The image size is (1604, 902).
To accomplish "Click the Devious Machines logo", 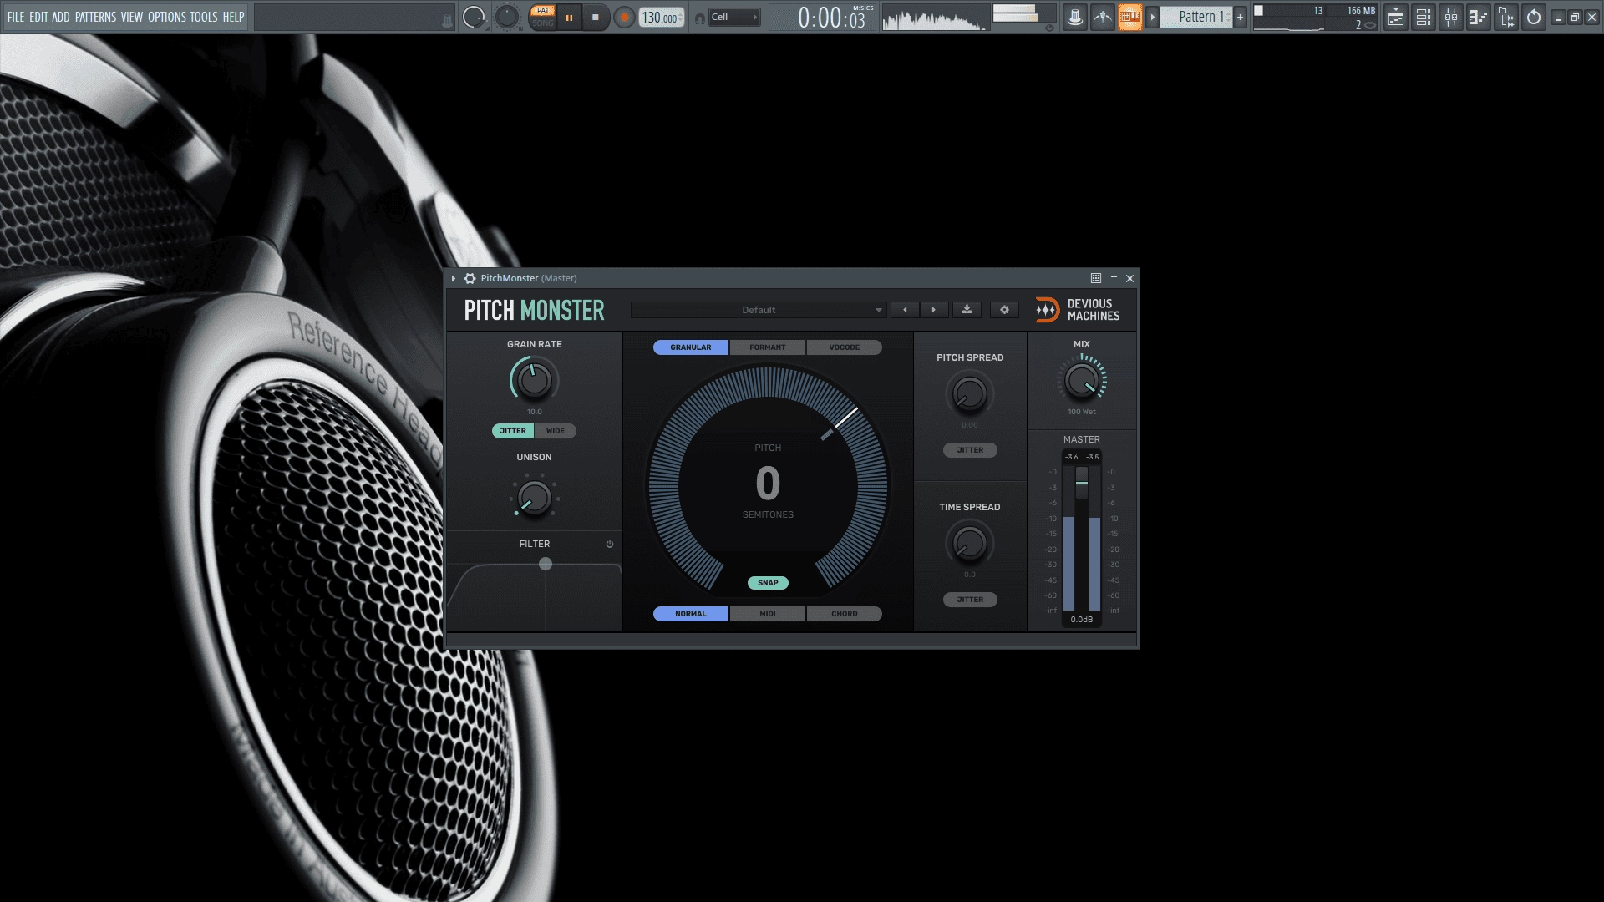I will pyautogui.click(x=1078, y=310).
